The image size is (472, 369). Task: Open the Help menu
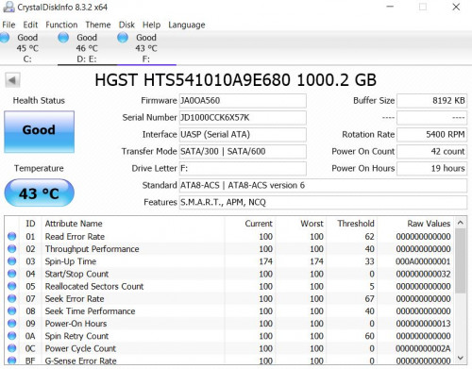tap(151, 25)
